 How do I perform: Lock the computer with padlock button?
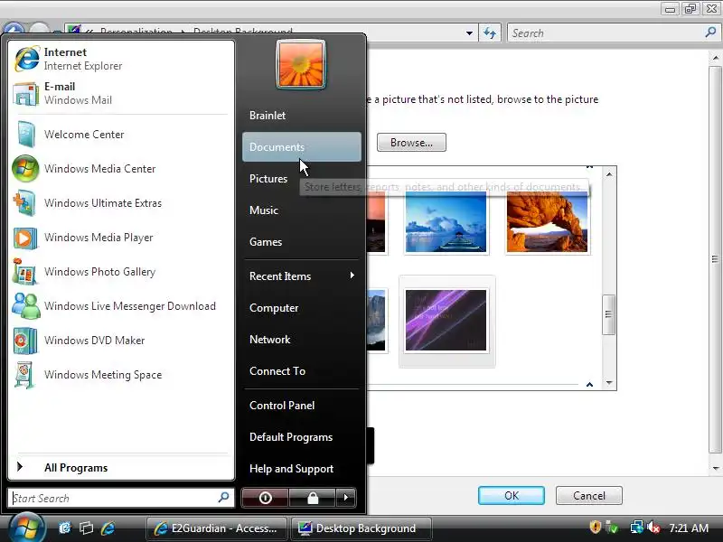313,498
